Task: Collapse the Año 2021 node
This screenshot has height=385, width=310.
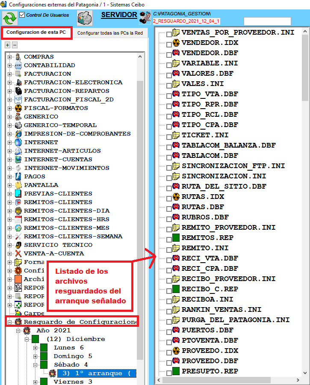Action: tap(18, 331)
